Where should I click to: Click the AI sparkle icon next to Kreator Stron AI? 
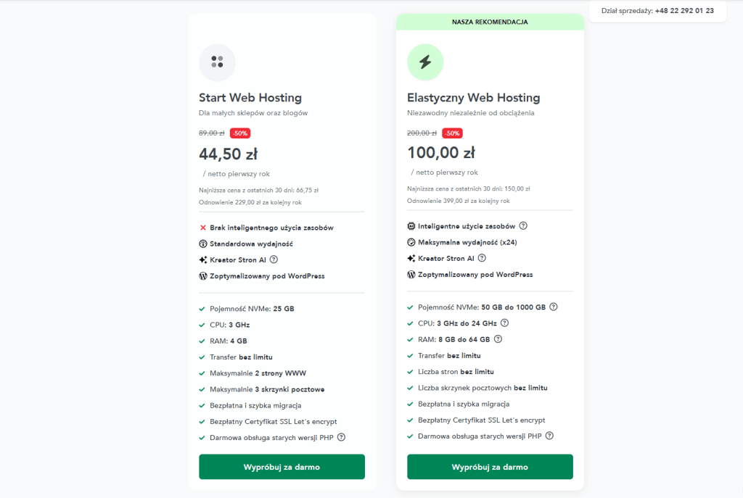(204, 258)
